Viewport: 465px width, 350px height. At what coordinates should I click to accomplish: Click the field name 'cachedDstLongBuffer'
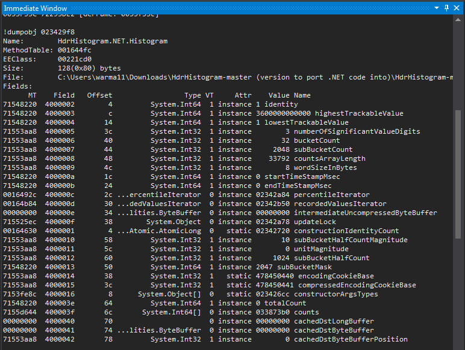click(334, 322)
